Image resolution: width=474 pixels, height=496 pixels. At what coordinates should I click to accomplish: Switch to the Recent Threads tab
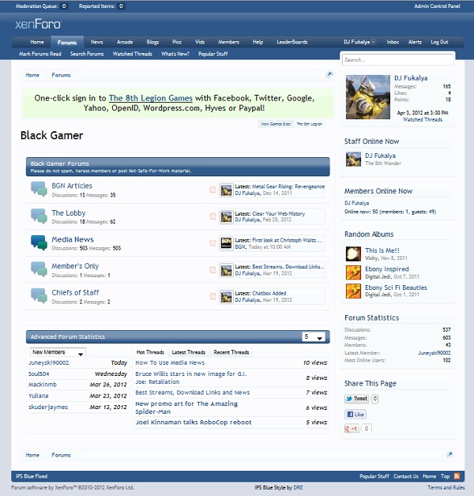coord(231,352)
